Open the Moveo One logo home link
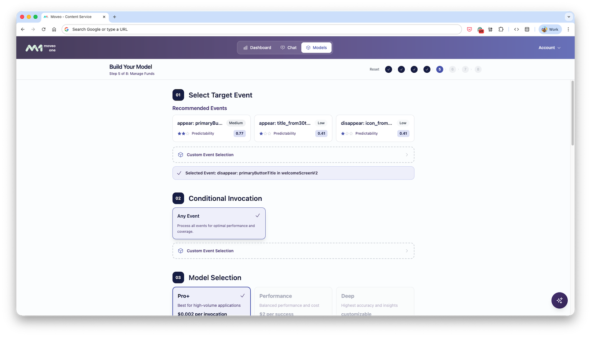The height and width of the screenshot is (337, 591). pyautogui.click(x=40, y=47)
